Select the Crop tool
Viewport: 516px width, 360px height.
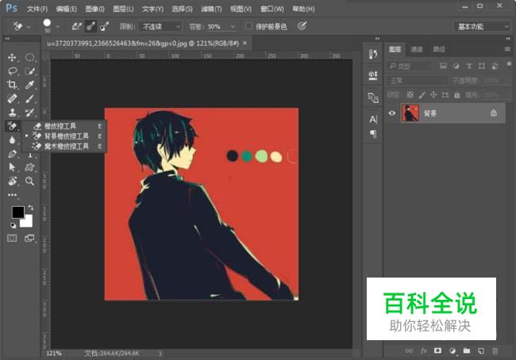pos(12,85)
